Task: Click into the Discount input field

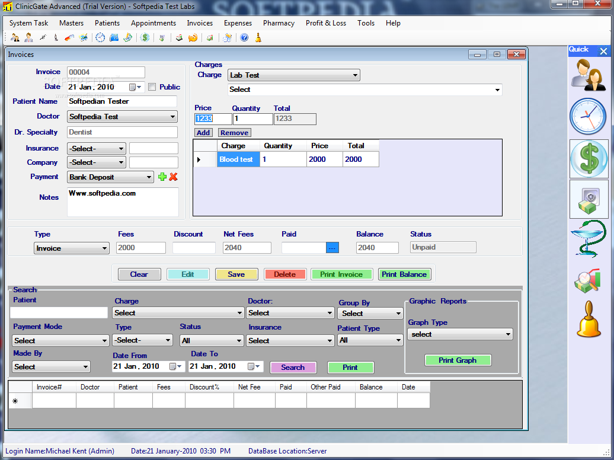Action: 194,248
